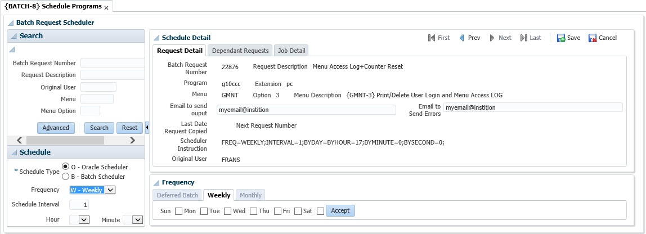Select the B - Batch Scheduler radio button
The width and height of the screenshot is (646, 234).
66,177
